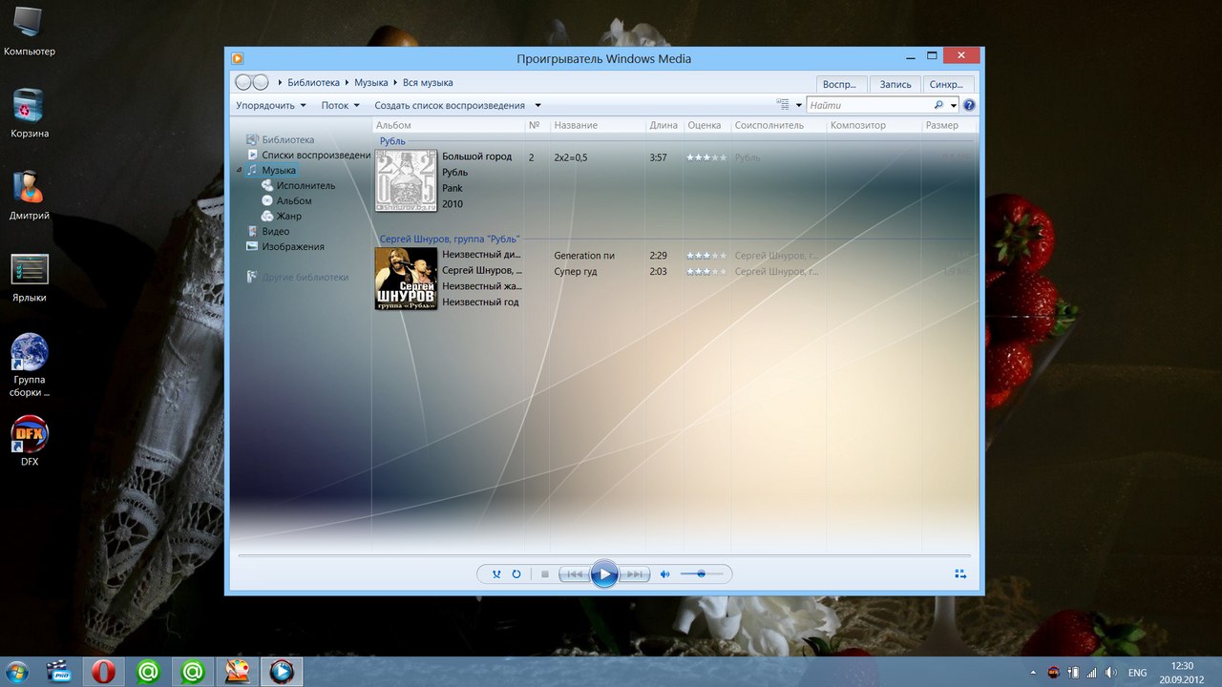The height and width of the screenshot is (687, 1222).
Task: Click the Жанр item under Музыка
Action: click(x=288, y=217)
